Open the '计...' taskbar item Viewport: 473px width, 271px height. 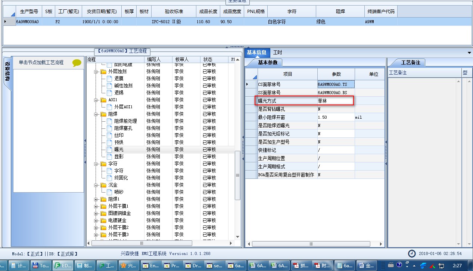[x=19, y=266]
